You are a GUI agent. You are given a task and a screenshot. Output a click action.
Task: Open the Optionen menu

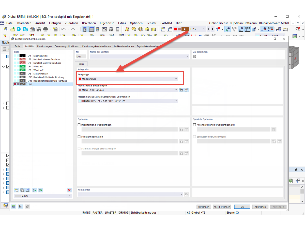click(x=136, y=23)
